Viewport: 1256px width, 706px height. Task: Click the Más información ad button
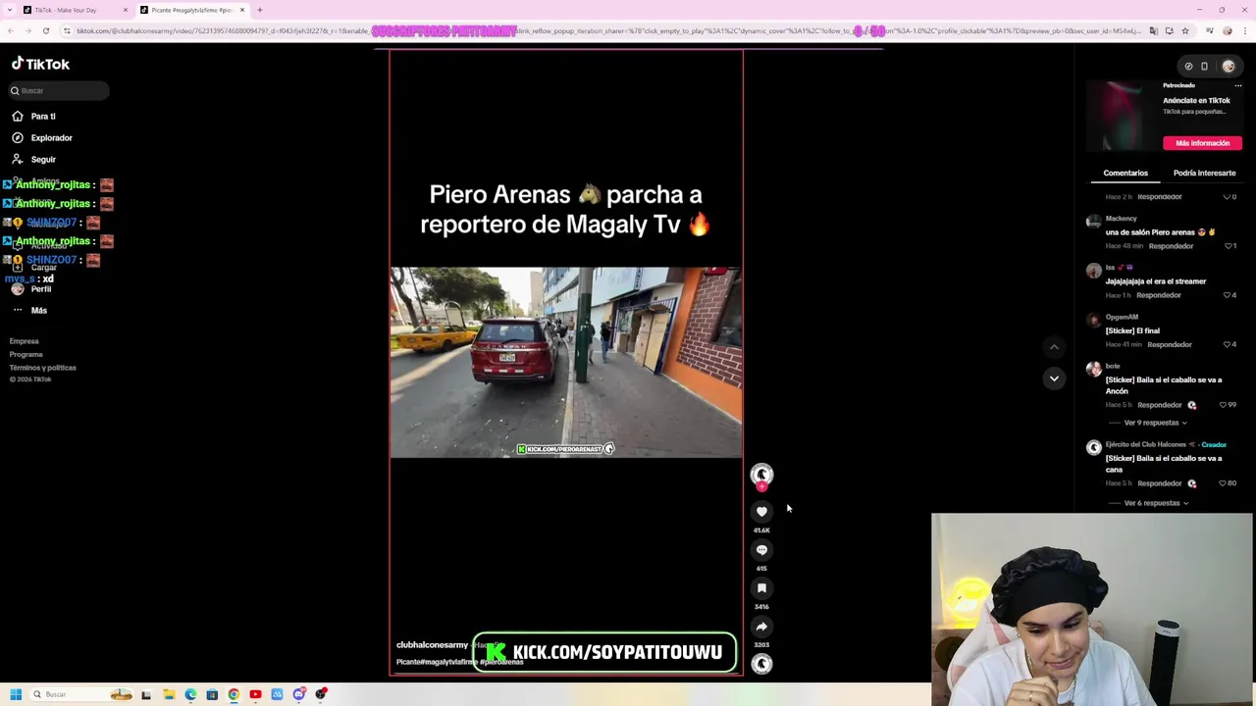(x=1202, y=143)
